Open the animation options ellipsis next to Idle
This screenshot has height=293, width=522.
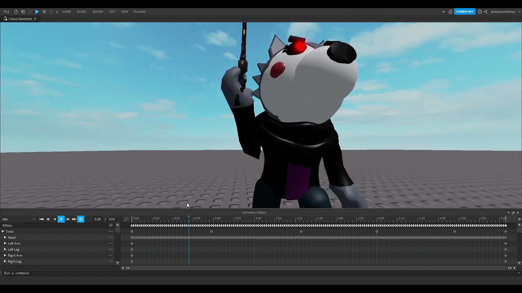[x=34, y=219]
